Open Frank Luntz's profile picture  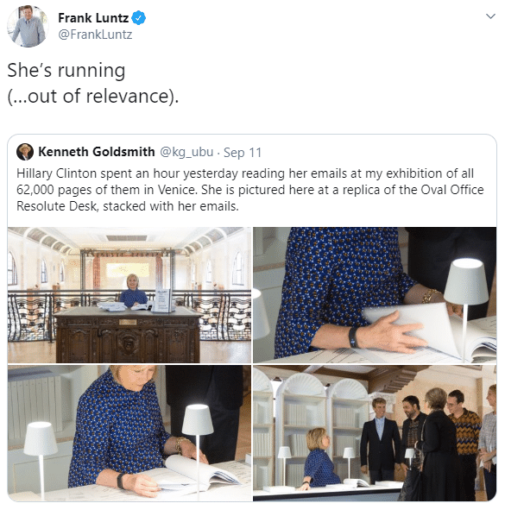click(x=28, y=26)
